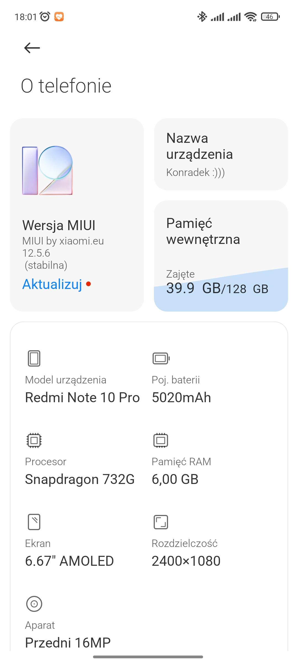298x663 pixels.
Task: Open the Nazwa urządzenia card
Action: point(221,154)
